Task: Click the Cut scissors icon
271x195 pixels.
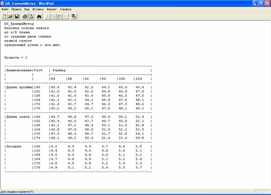Action: click(x=48, y=17)
